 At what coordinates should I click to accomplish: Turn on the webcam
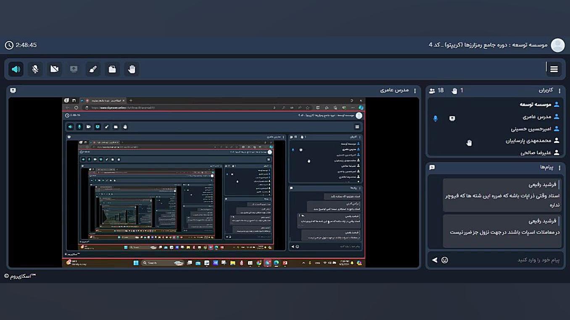pyautogui.click(x=55, y=69)
